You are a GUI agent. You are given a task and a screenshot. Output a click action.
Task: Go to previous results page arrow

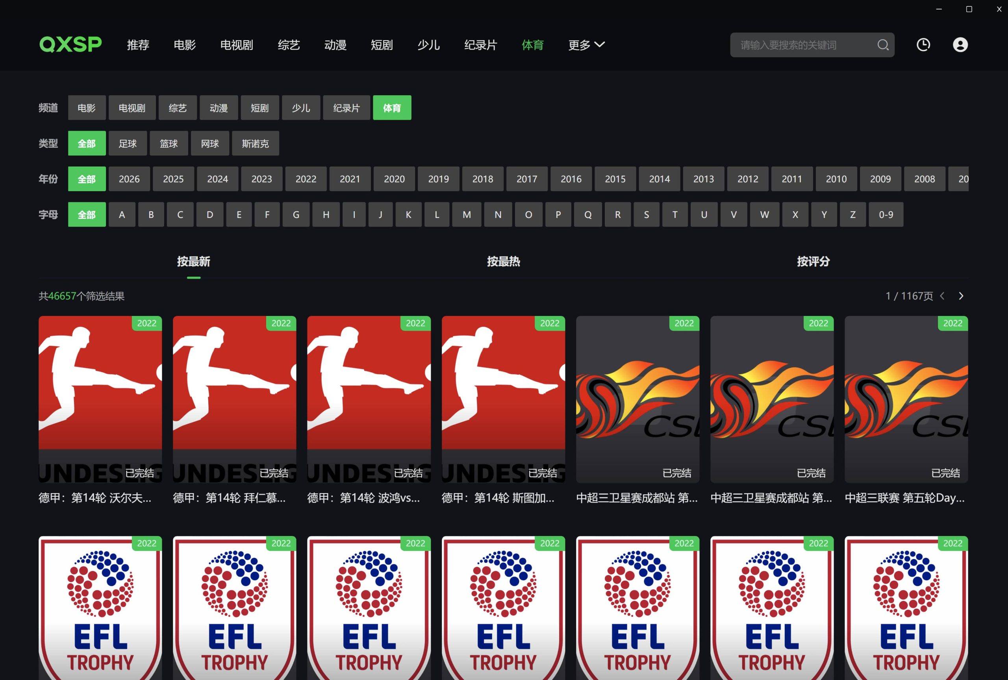tap(942, 296)
